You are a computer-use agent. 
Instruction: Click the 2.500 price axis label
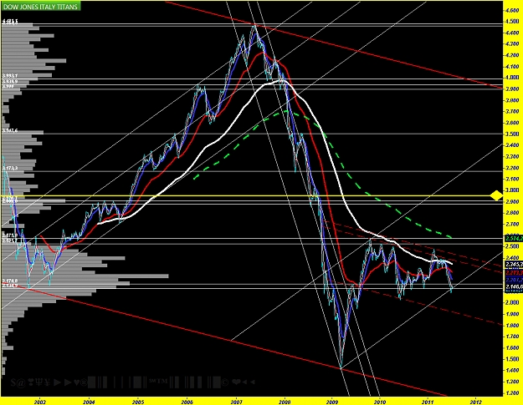[x=512, y=246]
